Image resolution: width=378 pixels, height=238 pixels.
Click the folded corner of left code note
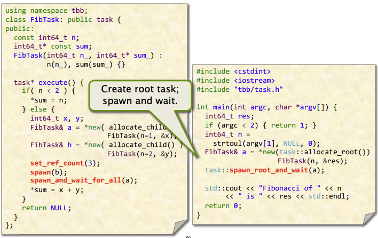tap(180, 227)
